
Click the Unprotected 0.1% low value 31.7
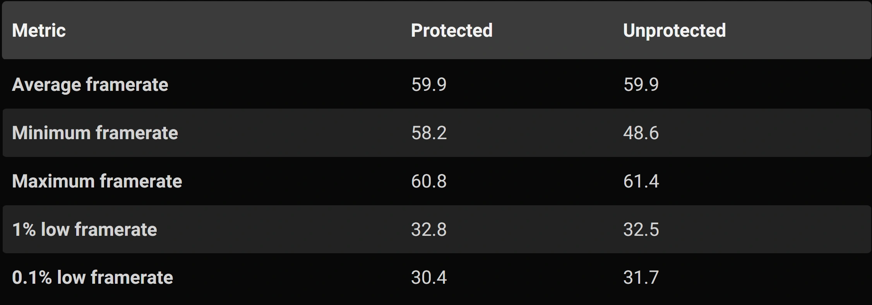click(641, 278)
